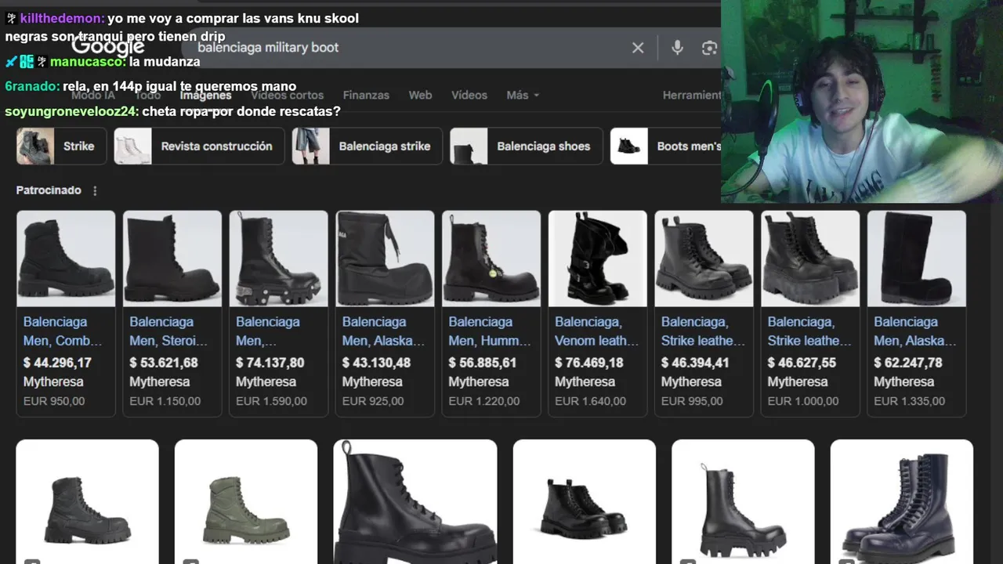Switch to the Web tab
Viewport: 1003px width, 564px height.
[420, 95]
